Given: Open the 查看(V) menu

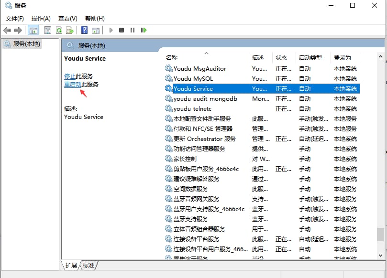Looking at the screenshot, I should (x=67, y=19).
